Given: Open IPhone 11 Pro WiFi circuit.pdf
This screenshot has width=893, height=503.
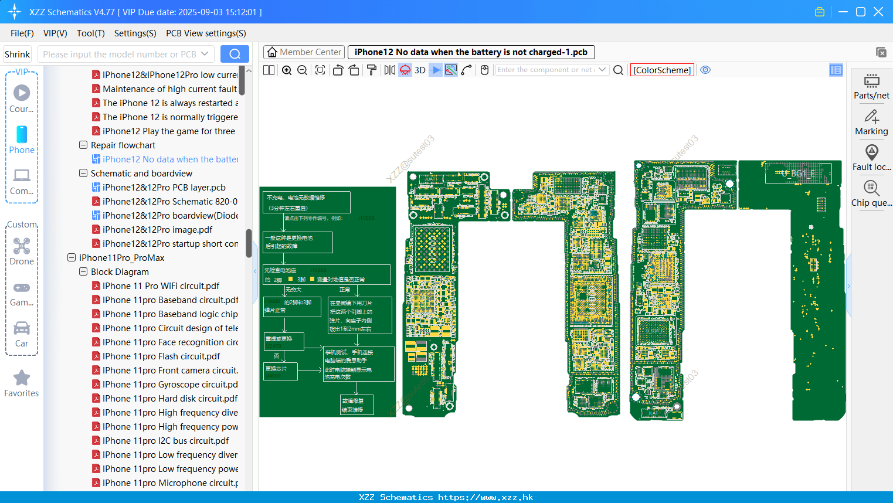Looking at the screenshot, I should pyautogui.click(x=155, y=286).
